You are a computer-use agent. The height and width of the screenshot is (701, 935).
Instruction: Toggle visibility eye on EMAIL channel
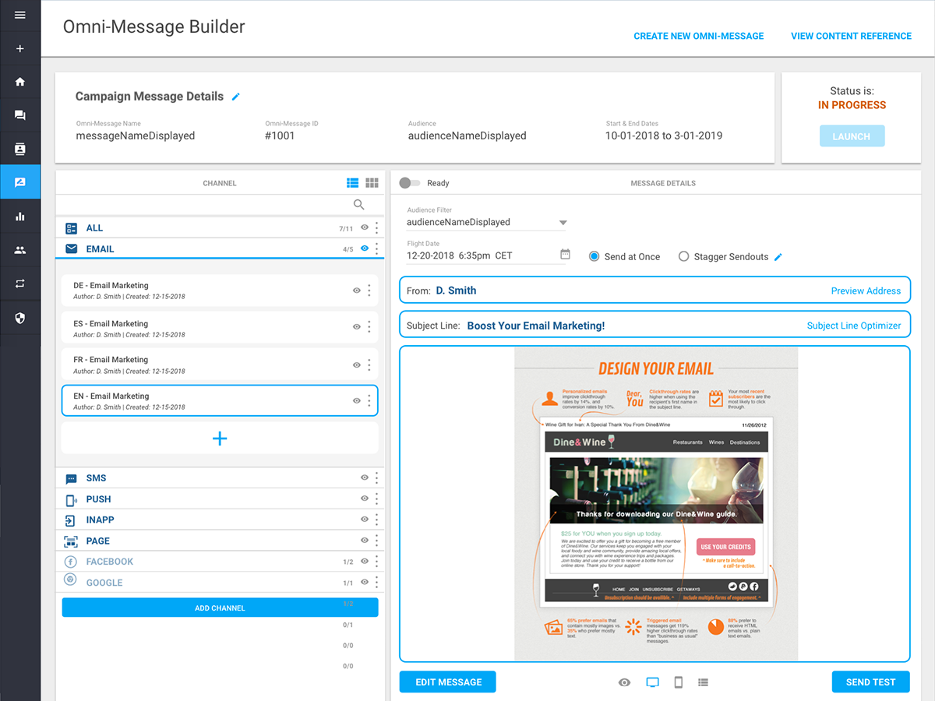pos(364,248)
